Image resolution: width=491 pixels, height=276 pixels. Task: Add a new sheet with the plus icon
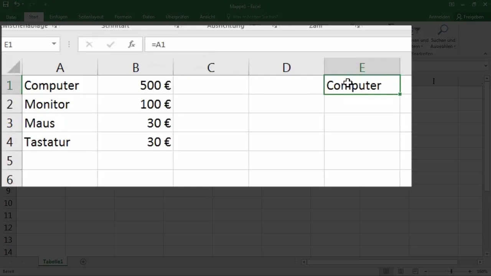83,262
